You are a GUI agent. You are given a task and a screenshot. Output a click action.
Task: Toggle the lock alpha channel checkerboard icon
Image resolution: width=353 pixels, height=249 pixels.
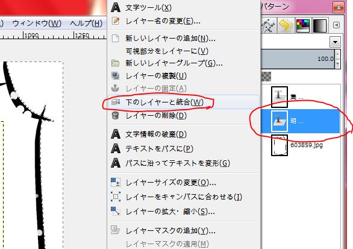(x=266, y=77)
